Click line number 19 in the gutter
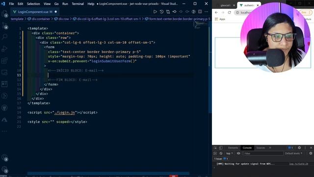This screenshot has width=314, height=177. coord(19,113)
